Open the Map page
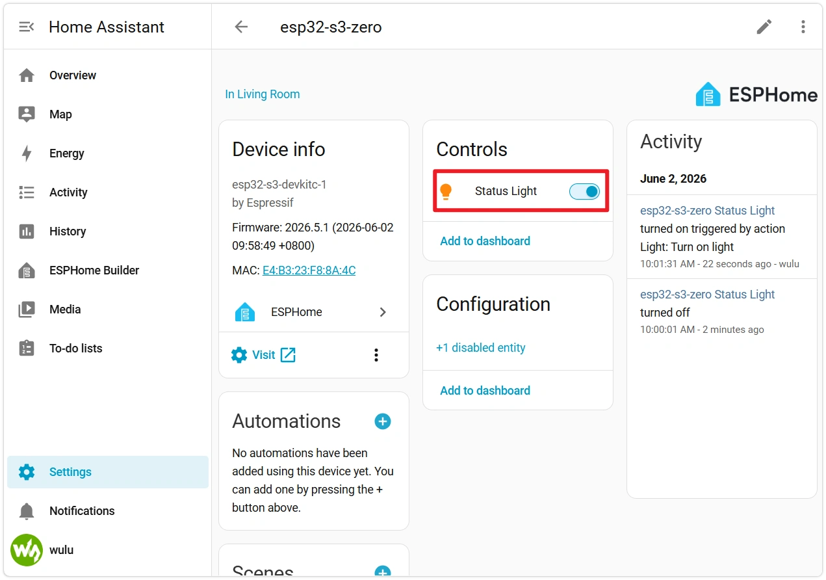Image resolution: width=826 pixels, height=580 pixels. coord(108,114)
